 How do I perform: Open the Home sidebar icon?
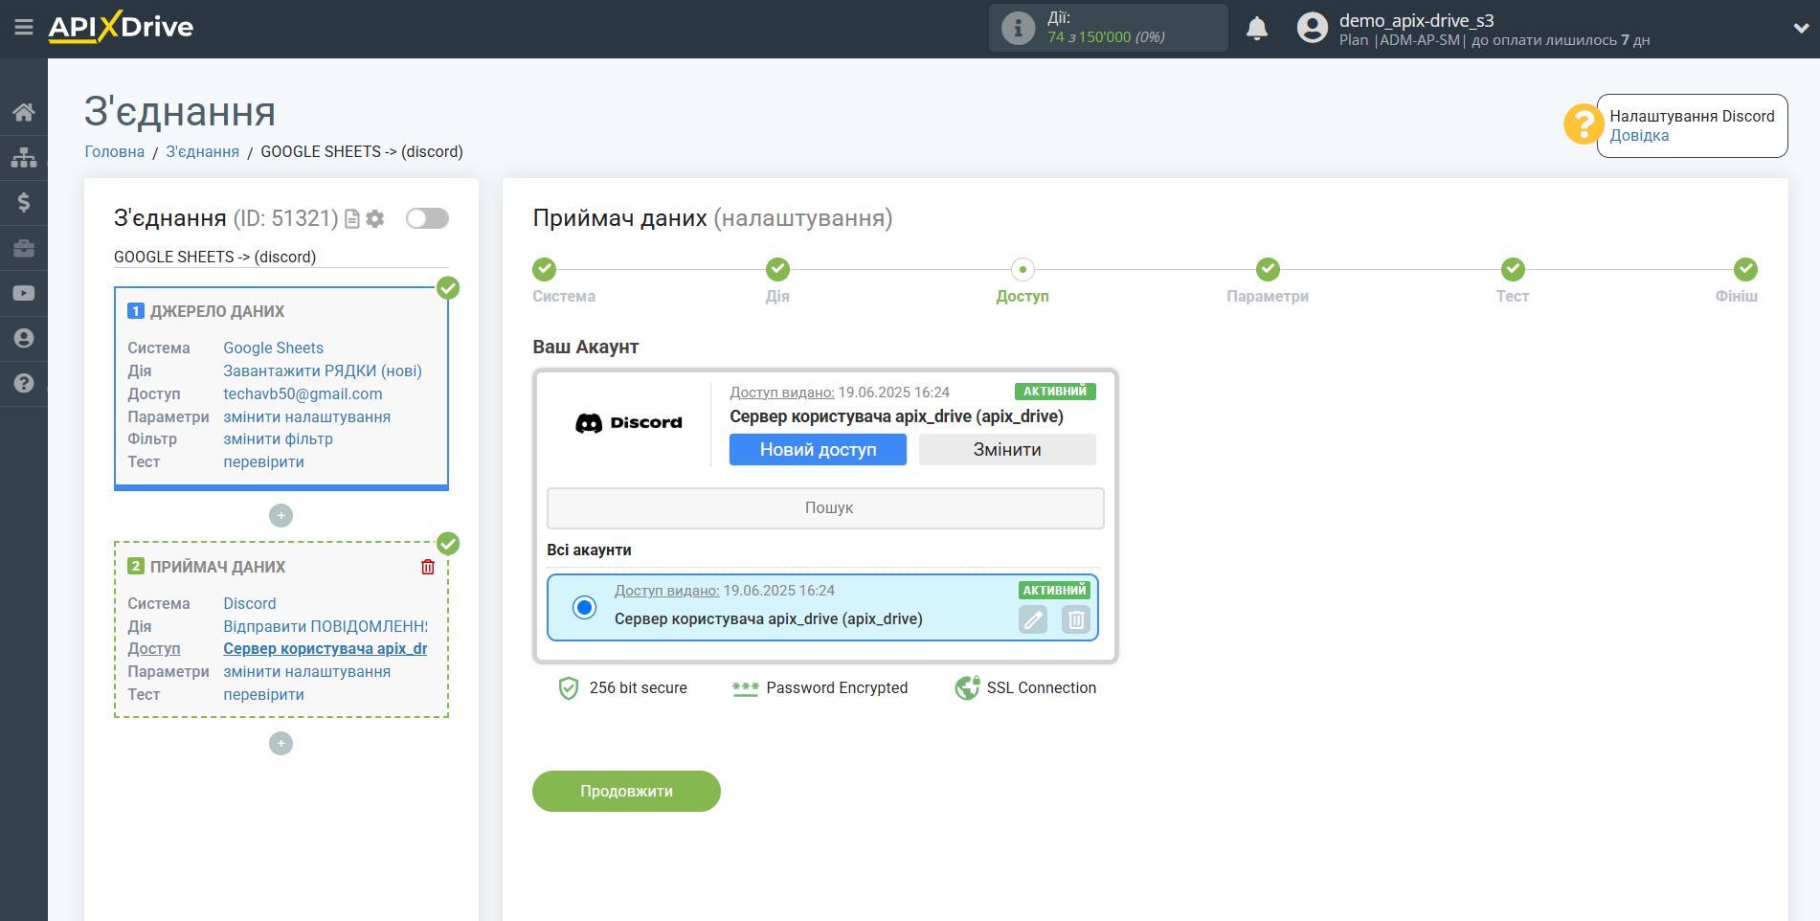24,112
